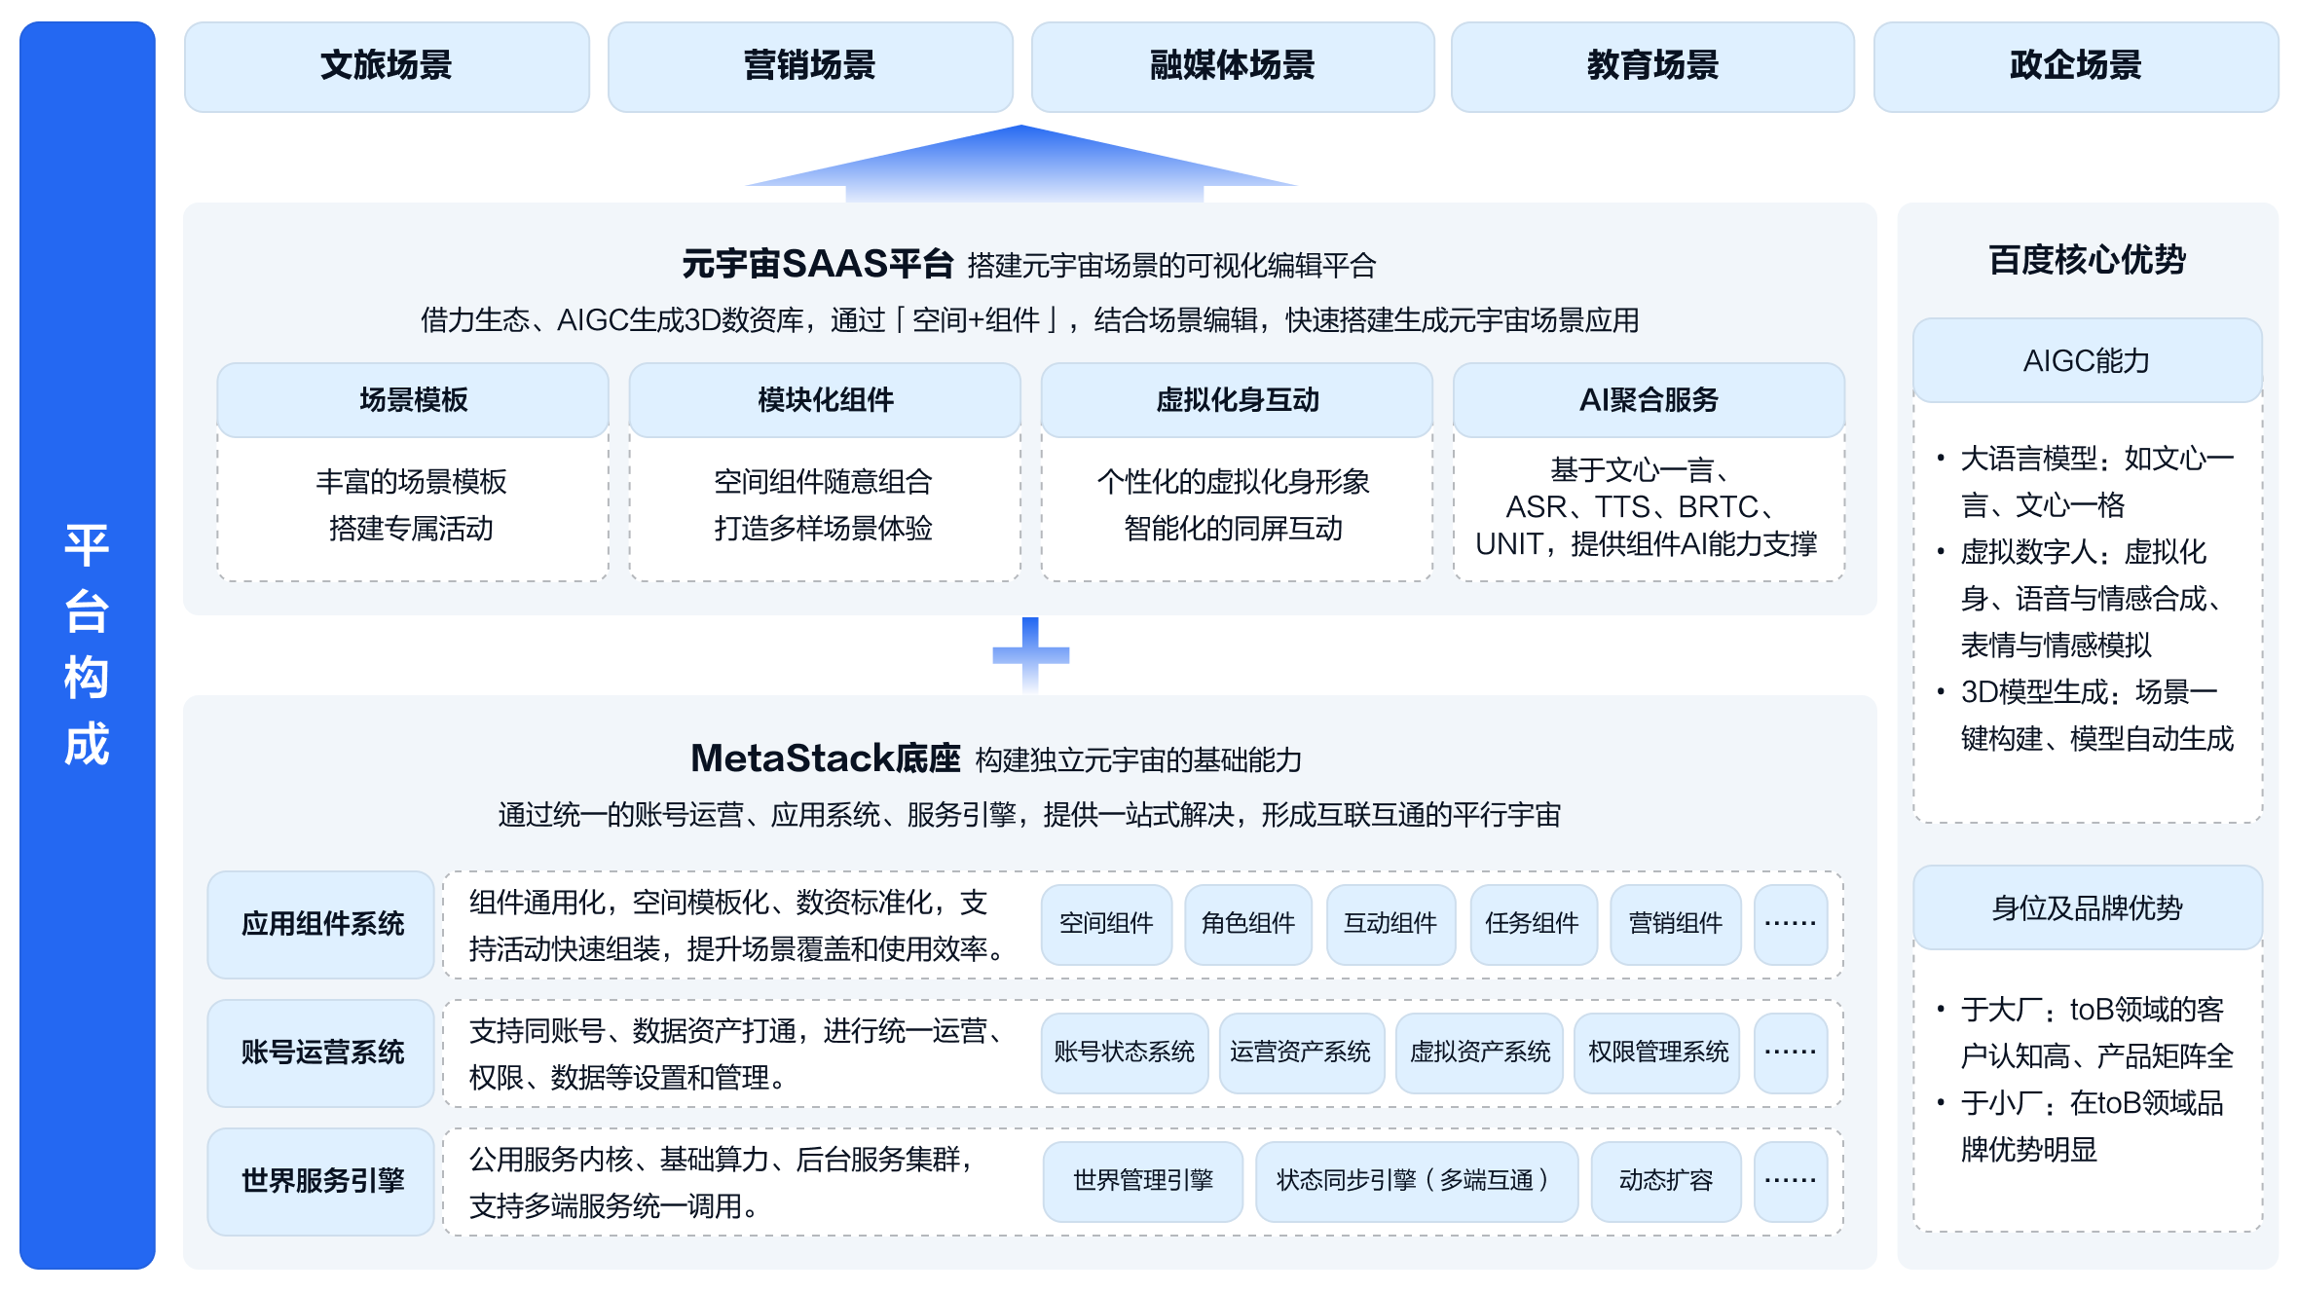Screen dimensions: 2298x1293
Task: Click text 智能化的同屏互动
Action: (x=1234, y=528)
